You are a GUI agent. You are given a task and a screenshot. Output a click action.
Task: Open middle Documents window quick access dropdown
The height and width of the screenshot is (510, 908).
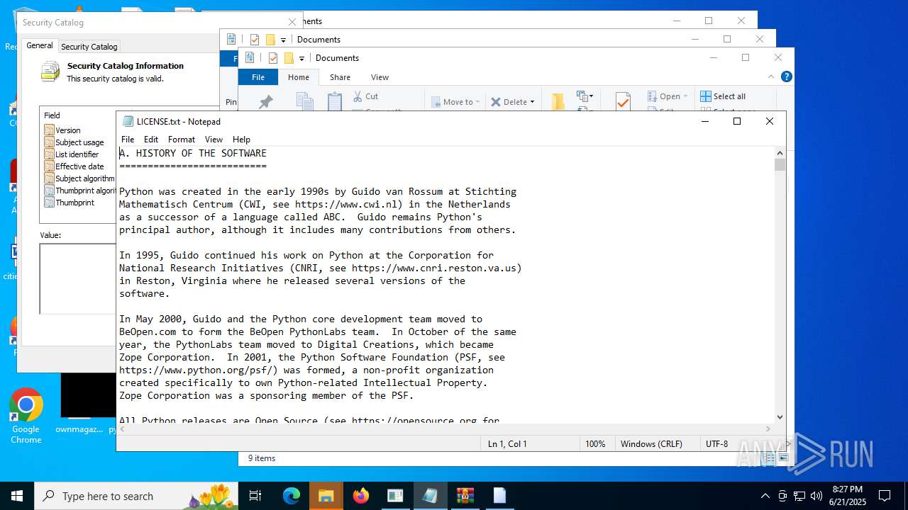[283, 40]
